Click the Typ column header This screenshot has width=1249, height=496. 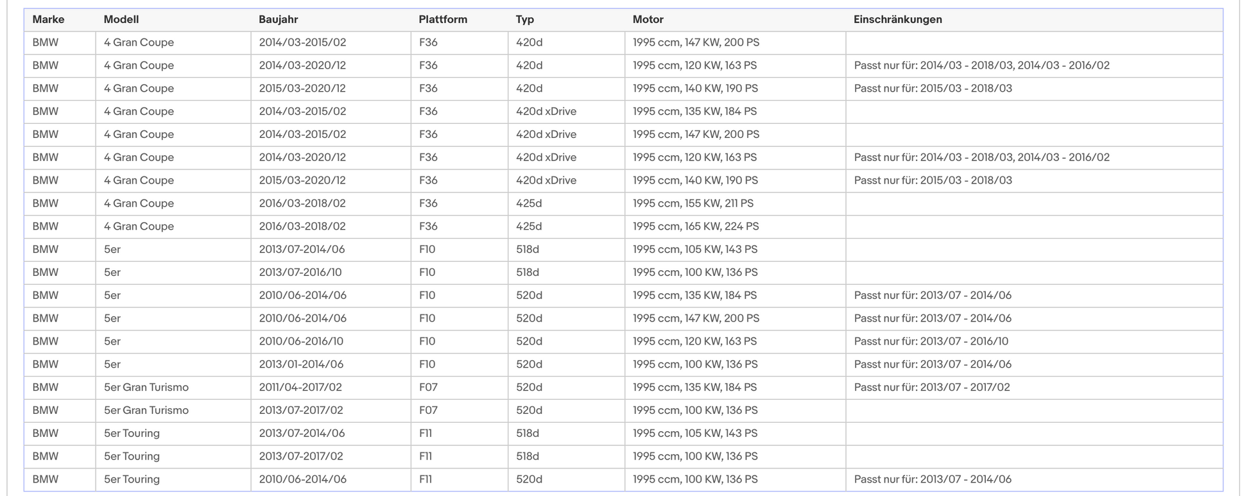524,19
